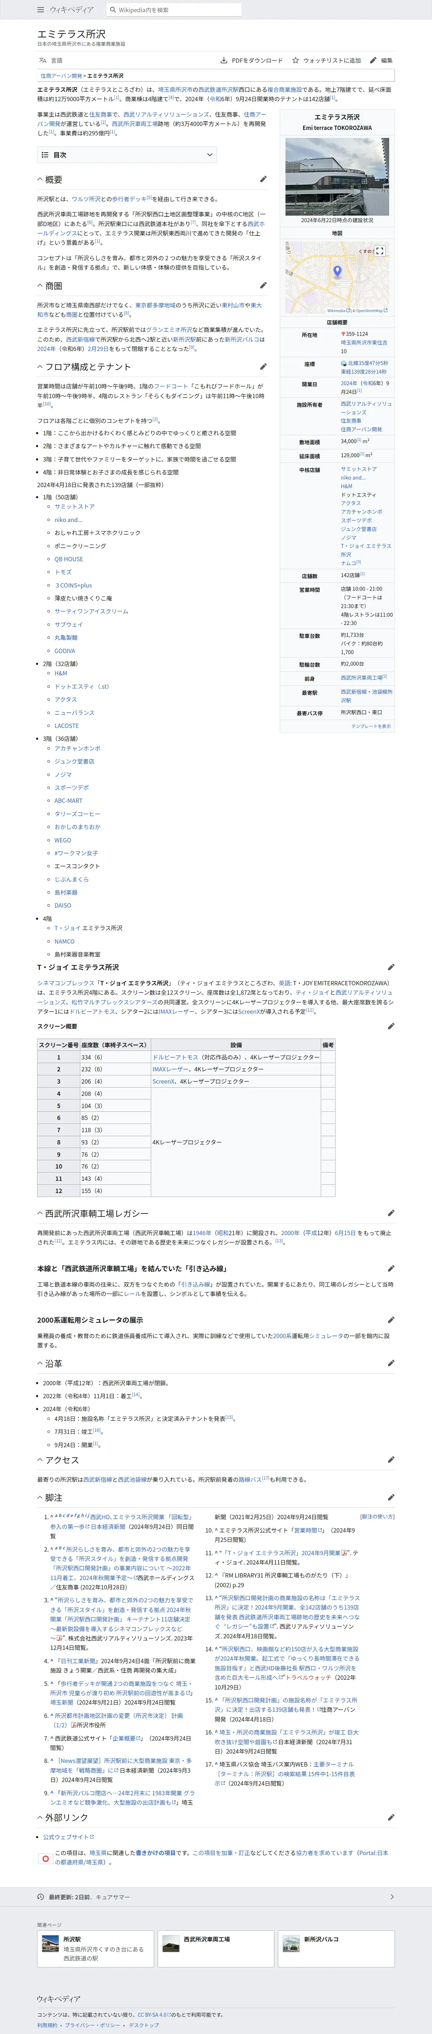Open the ワルツ所沢 link
432x2034 pixels.
coord(86,199)
